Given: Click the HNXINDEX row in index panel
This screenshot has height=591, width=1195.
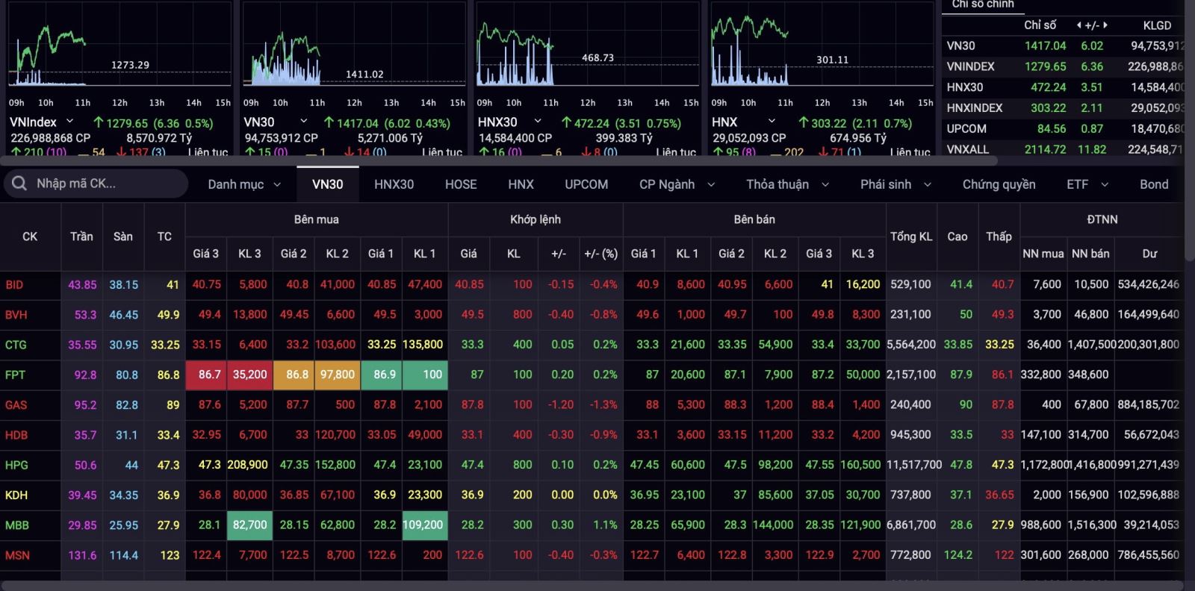Looking at the screenshot, I should coord(1064,108).
